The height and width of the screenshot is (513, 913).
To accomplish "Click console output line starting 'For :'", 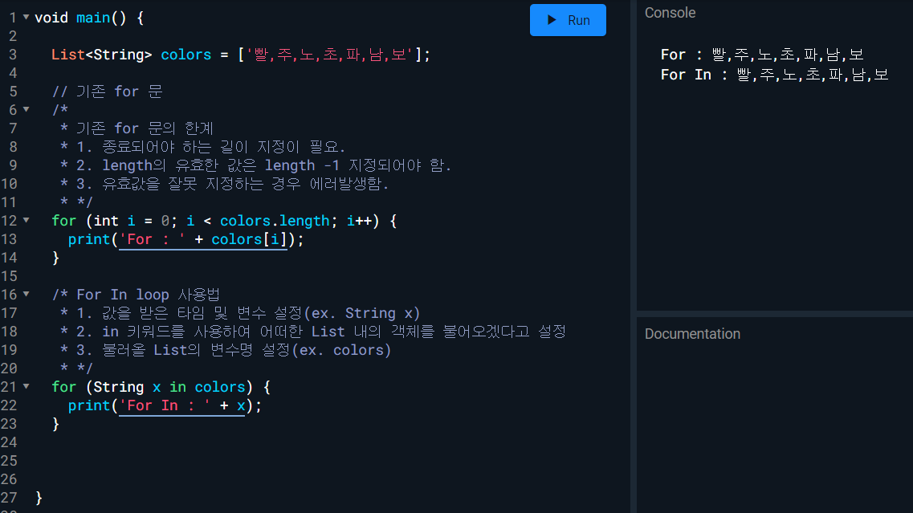I will pos(761,55).
